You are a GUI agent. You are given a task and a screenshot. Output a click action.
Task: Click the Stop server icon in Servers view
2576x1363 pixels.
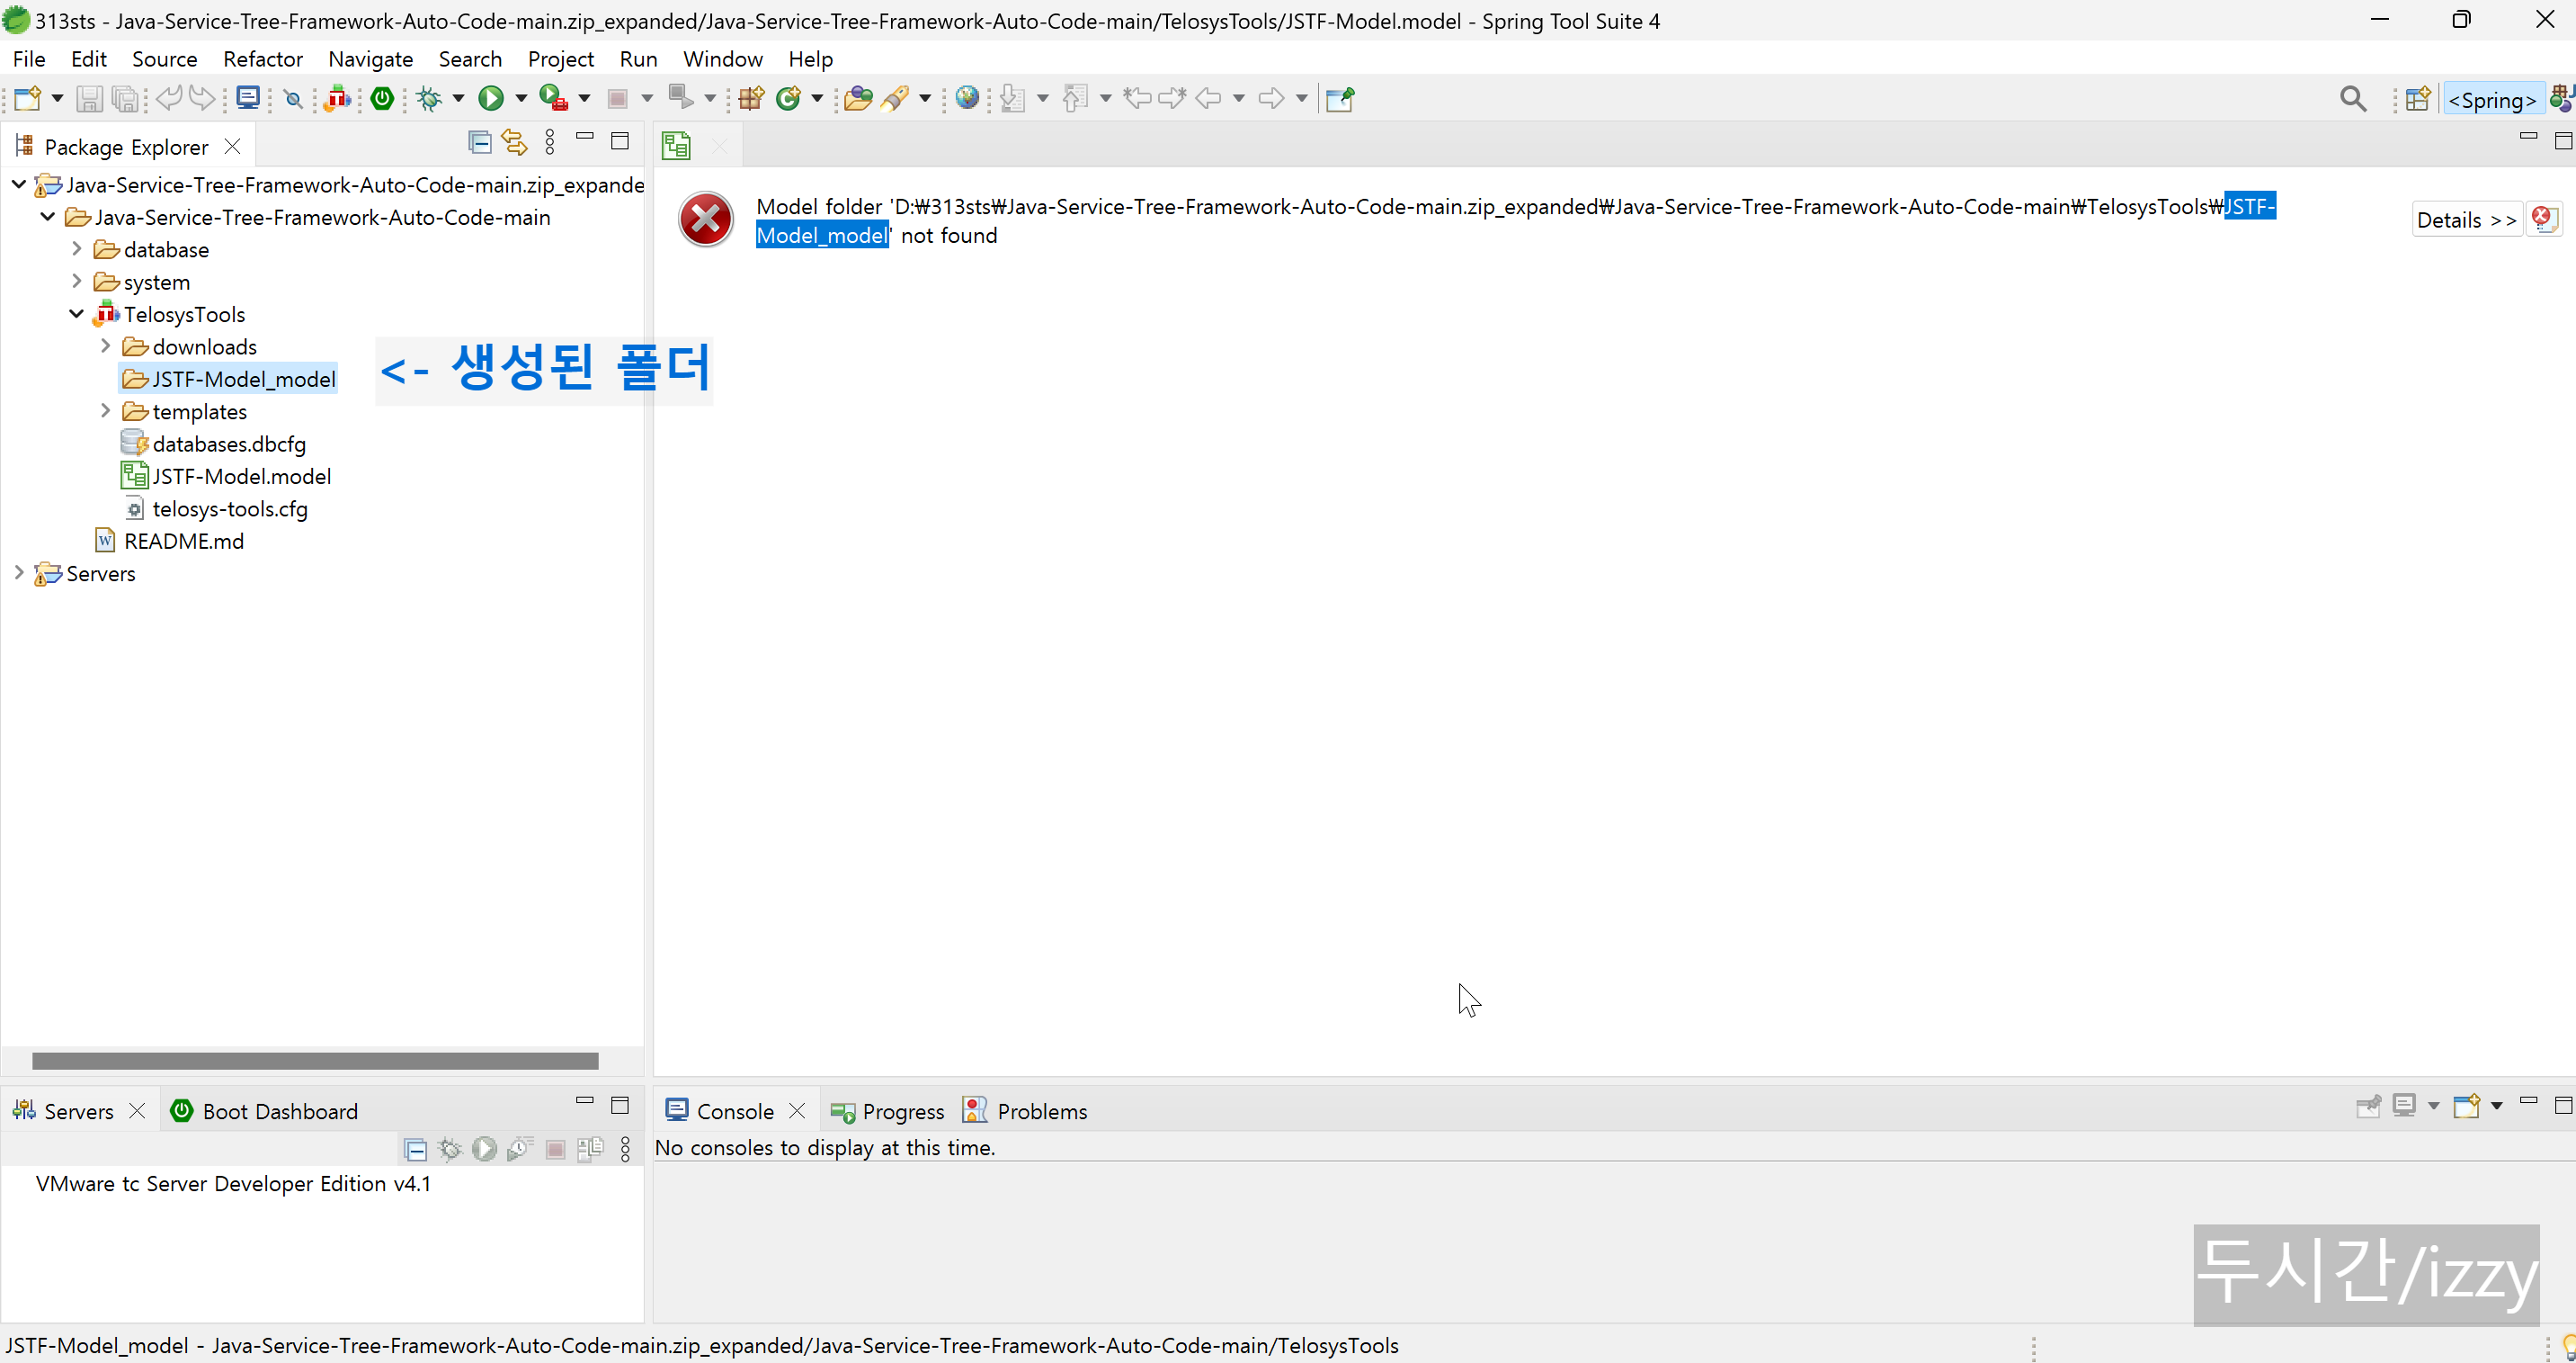pyautogui.click(x=556, y=1149)
